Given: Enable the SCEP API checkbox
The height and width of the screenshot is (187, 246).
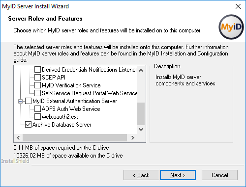Looking at the screenshot, I should (x=37, y=78).
